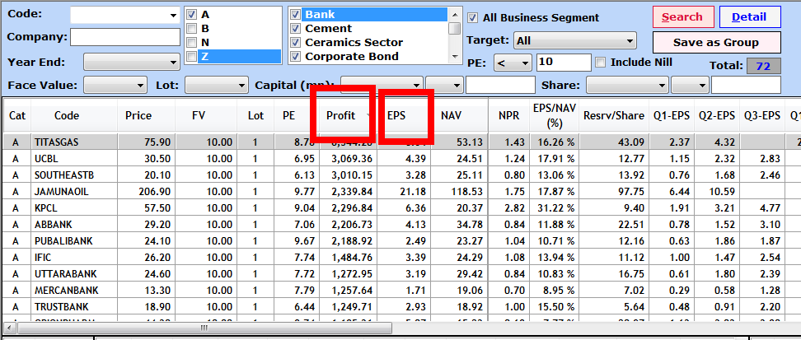Viewport: 801px width, 340px height.
Task: Select the PUBALIBANK row
Action: pos(400,240)
